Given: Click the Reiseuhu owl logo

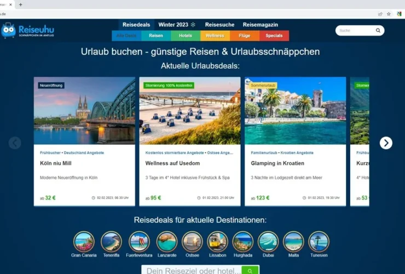Looking at the screenshot, I should (9, 30).
